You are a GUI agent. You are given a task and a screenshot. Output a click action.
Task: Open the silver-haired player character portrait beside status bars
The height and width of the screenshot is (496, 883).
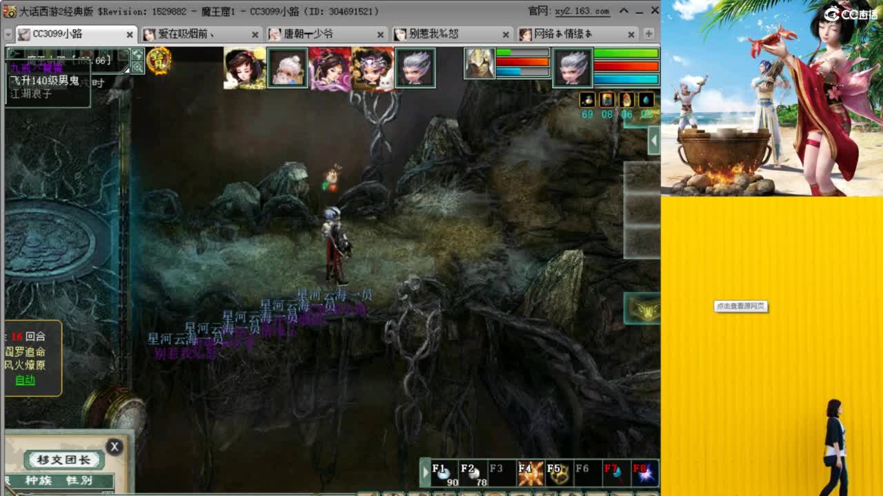[573, 68]
